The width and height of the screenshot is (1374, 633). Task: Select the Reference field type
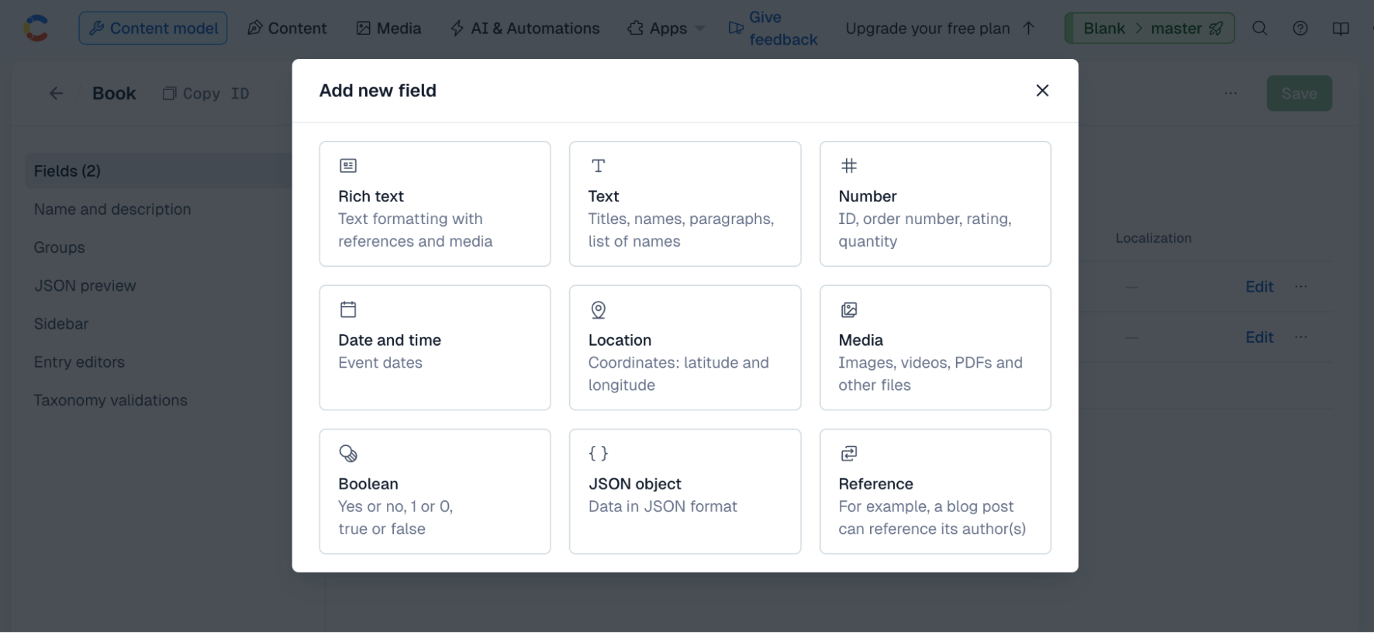[935, 491]
